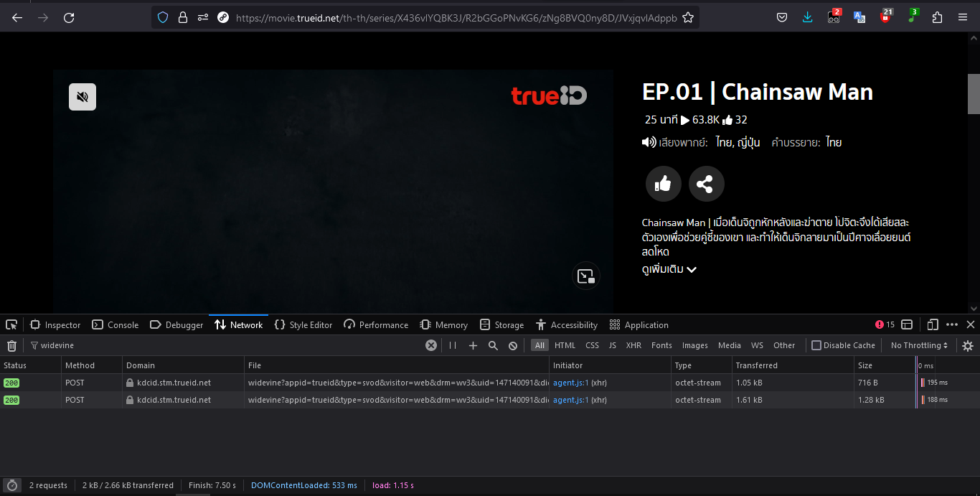Pause network log recording
Viewport: 980px width, 496px height.
click(x=453, y=345)
